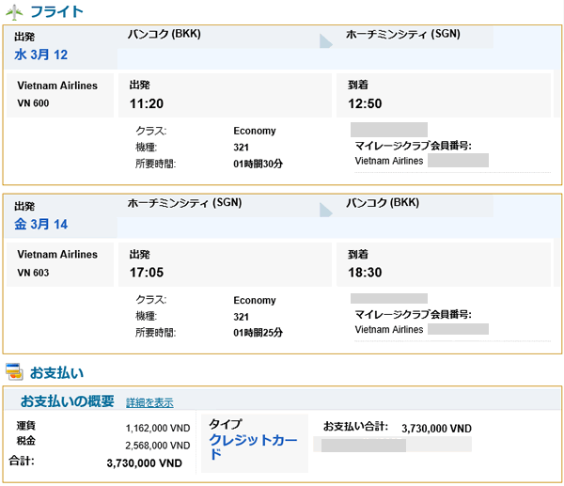
Task: Click the お支払いの概要 heading
Action: click(68, 401)
